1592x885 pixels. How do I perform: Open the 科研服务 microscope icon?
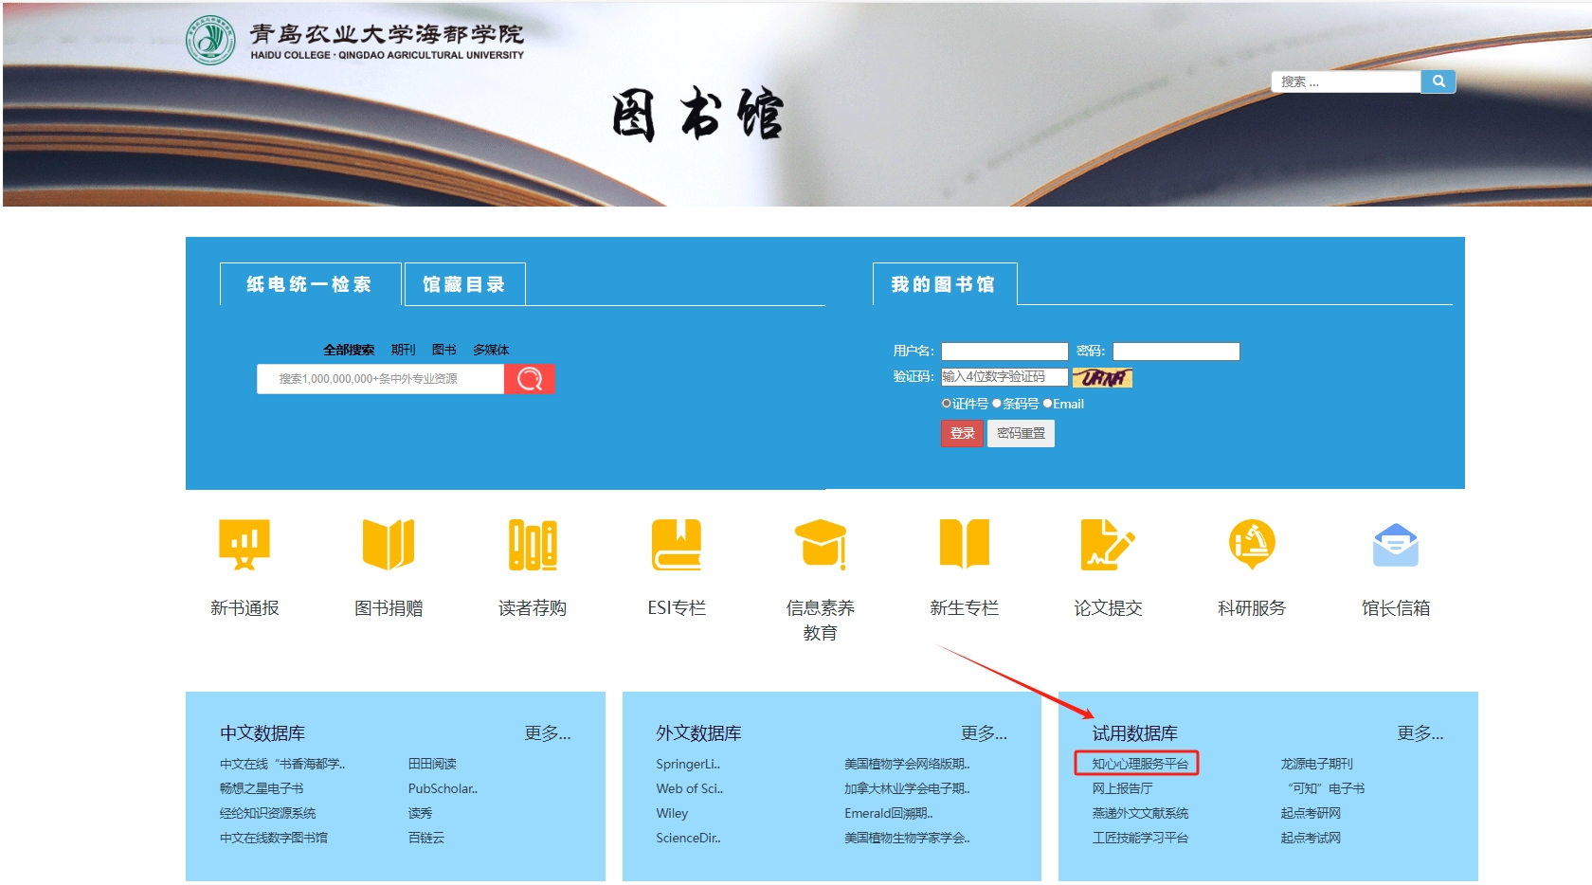point(1252,545)
